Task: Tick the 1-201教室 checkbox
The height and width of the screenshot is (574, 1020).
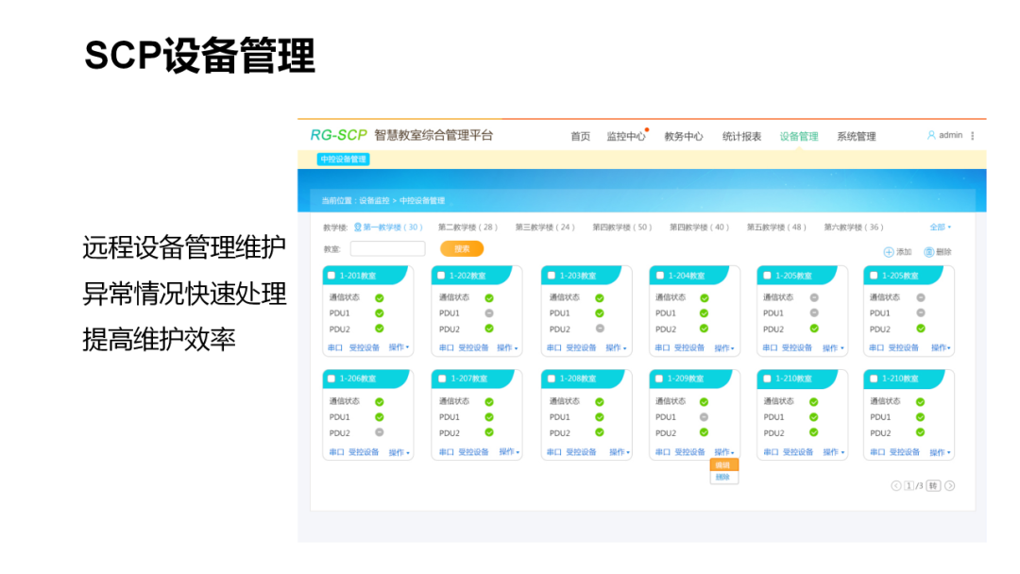Action: click(331, 276)
